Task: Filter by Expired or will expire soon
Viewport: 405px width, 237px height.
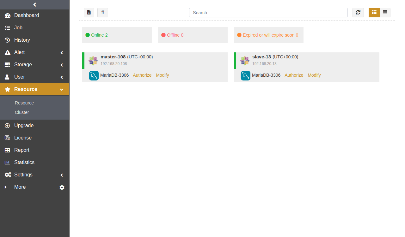Action: pyautogui.click(x=269, y=35)
